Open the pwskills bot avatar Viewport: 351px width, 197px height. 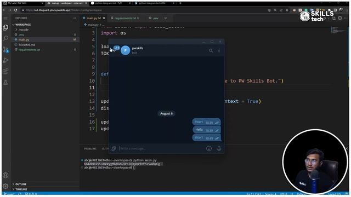click(126, 50)
